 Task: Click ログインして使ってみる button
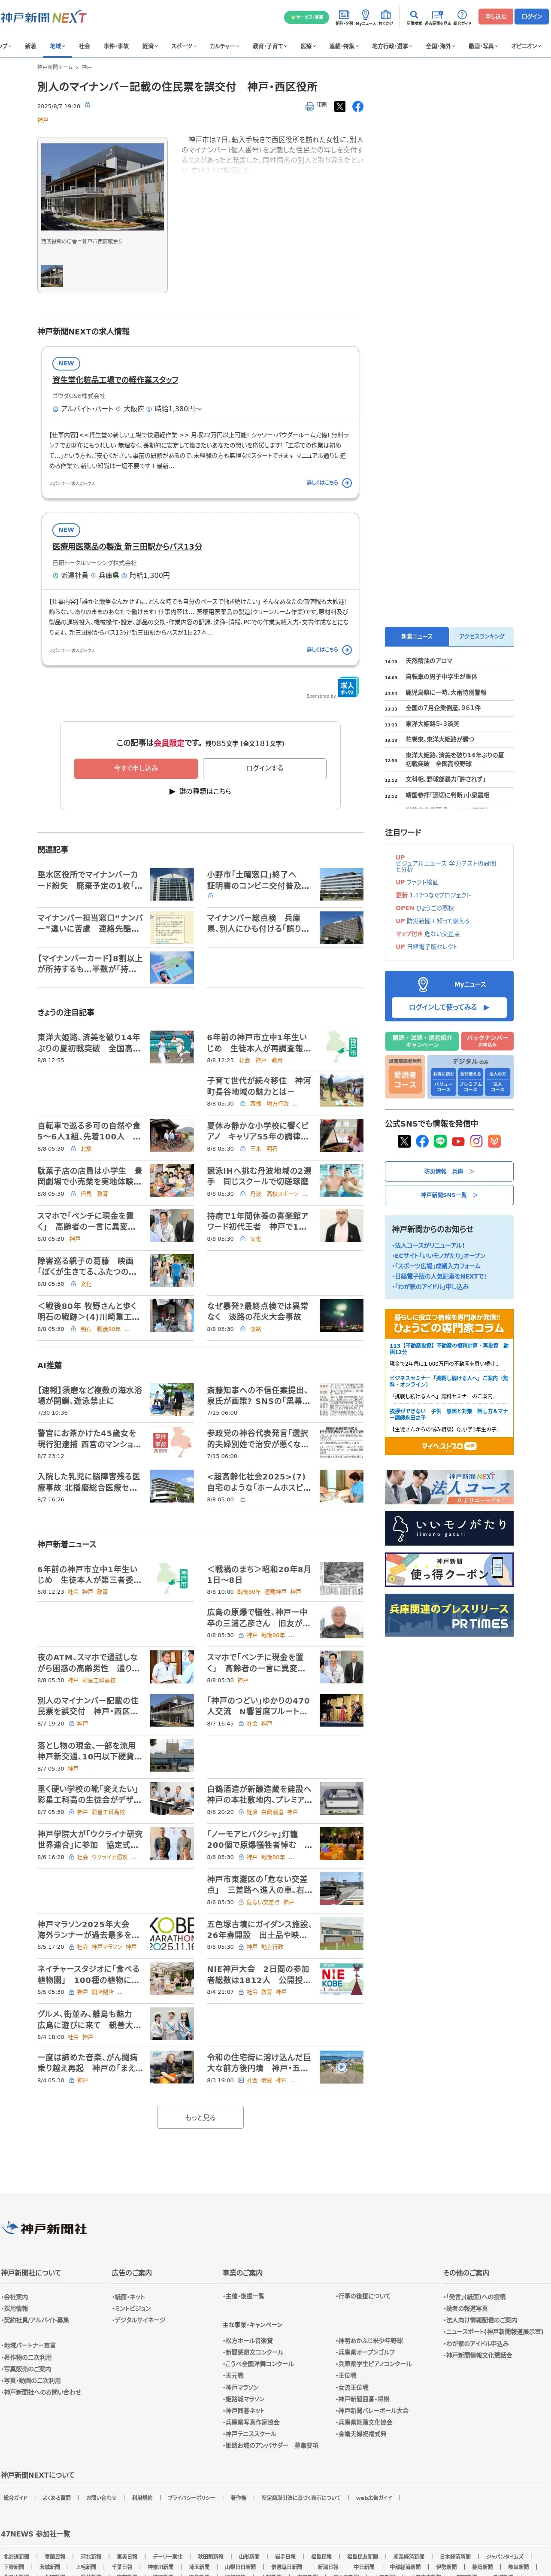pyautogui.click(x=449, y=1007)
